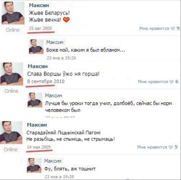Click Мне нравится on the third post
Screen dimensions: 181x180
pyautogui.click(x=152, y=147)
